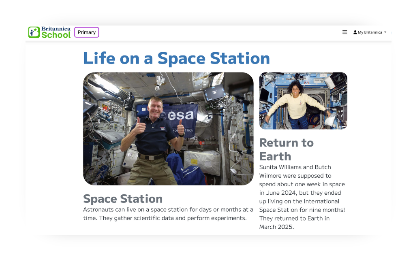Click the user profile silhouette icon
This screenshot has height=253, width=415.
tap(355, 32)
